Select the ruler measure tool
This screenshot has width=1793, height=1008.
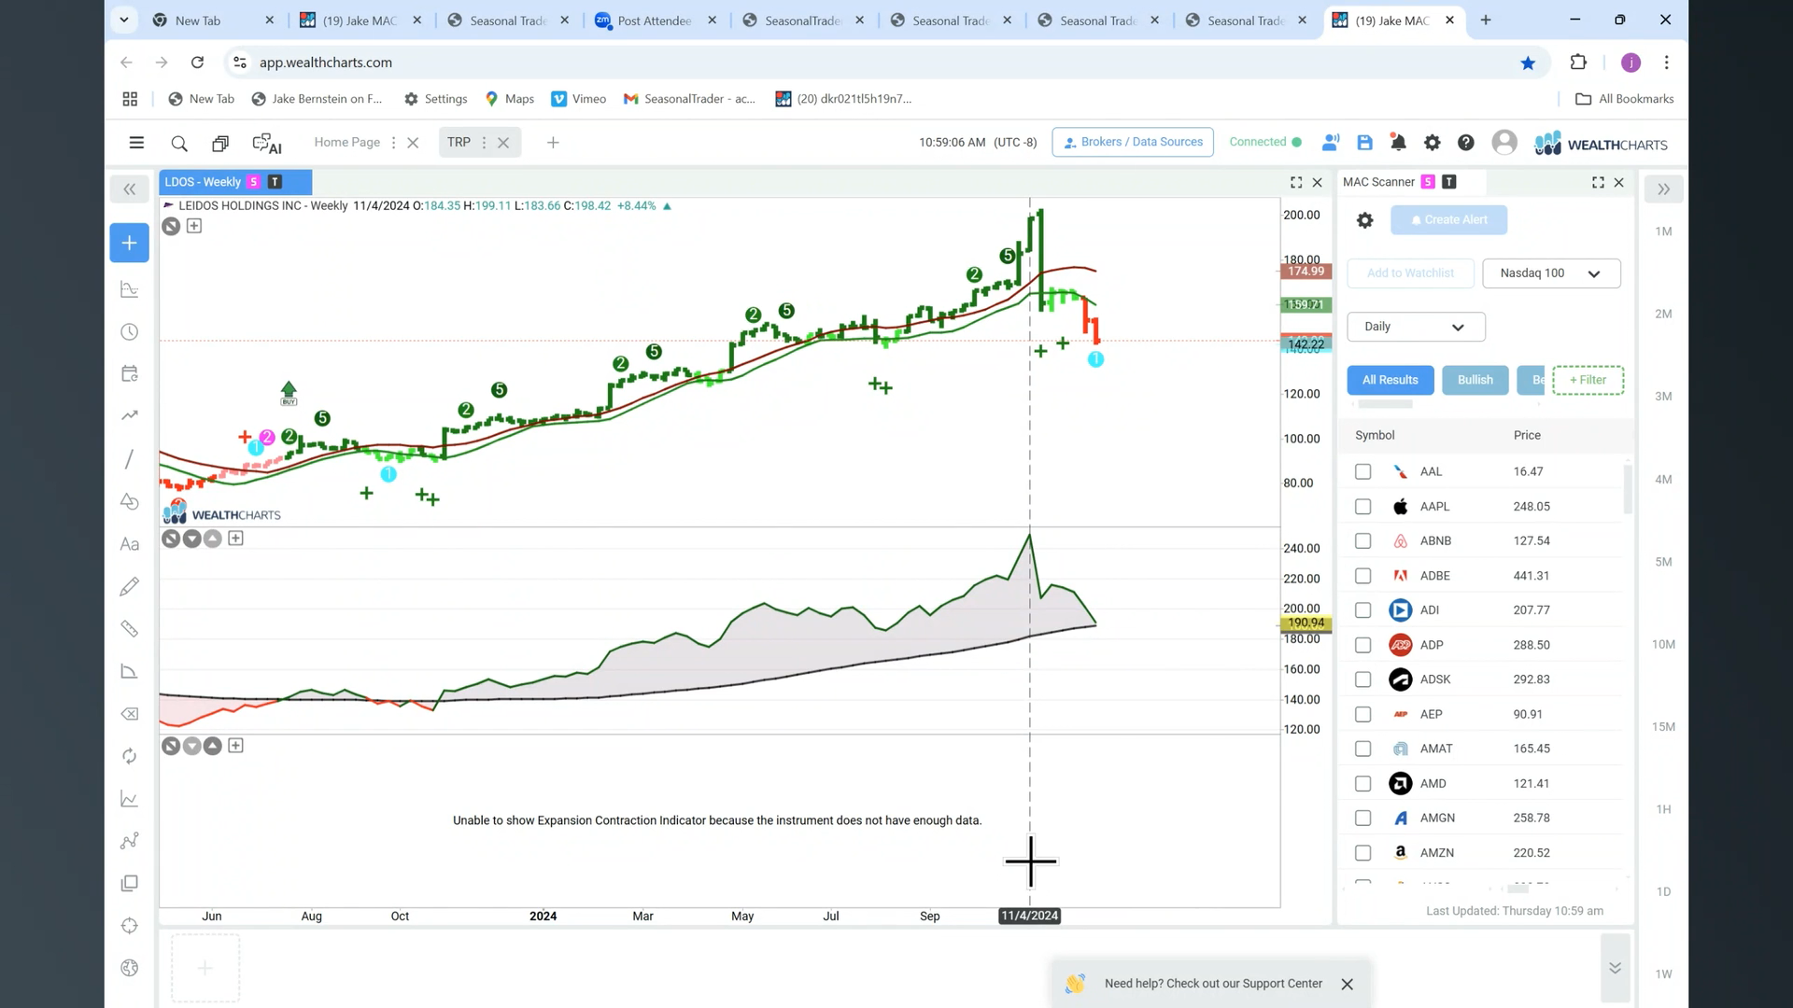pyautogui.click(x=130, y=629)
